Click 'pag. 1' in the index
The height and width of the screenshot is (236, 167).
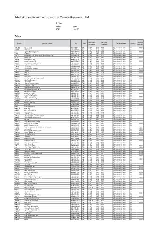76,26
